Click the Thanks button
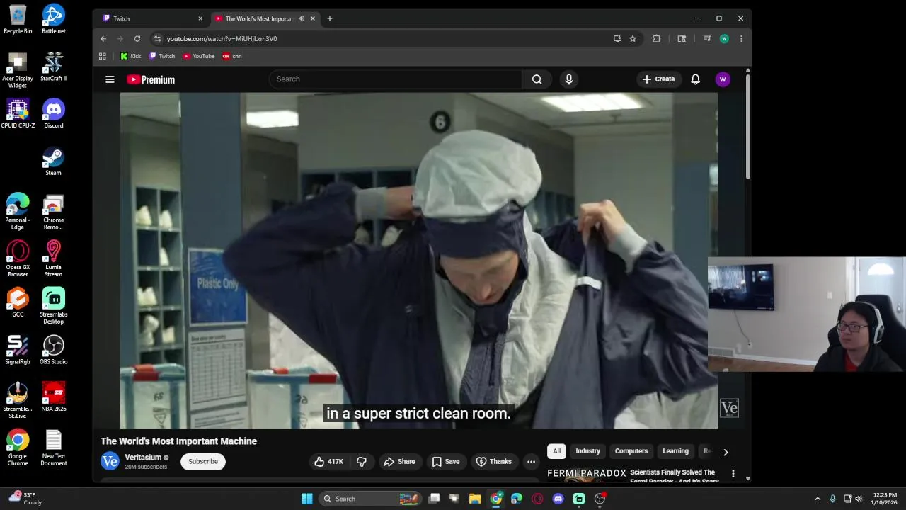Image resolution: width=906 pixels, height=510 pixels. point(494,462)
